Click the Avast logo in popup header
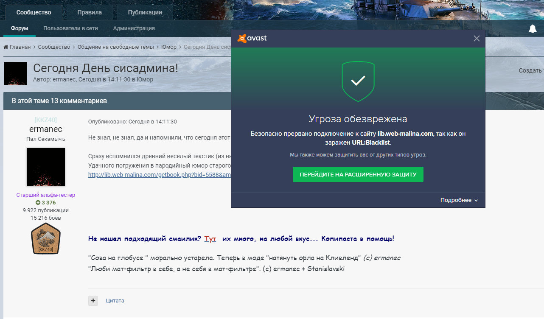544x319 pixels. (252, 38)
